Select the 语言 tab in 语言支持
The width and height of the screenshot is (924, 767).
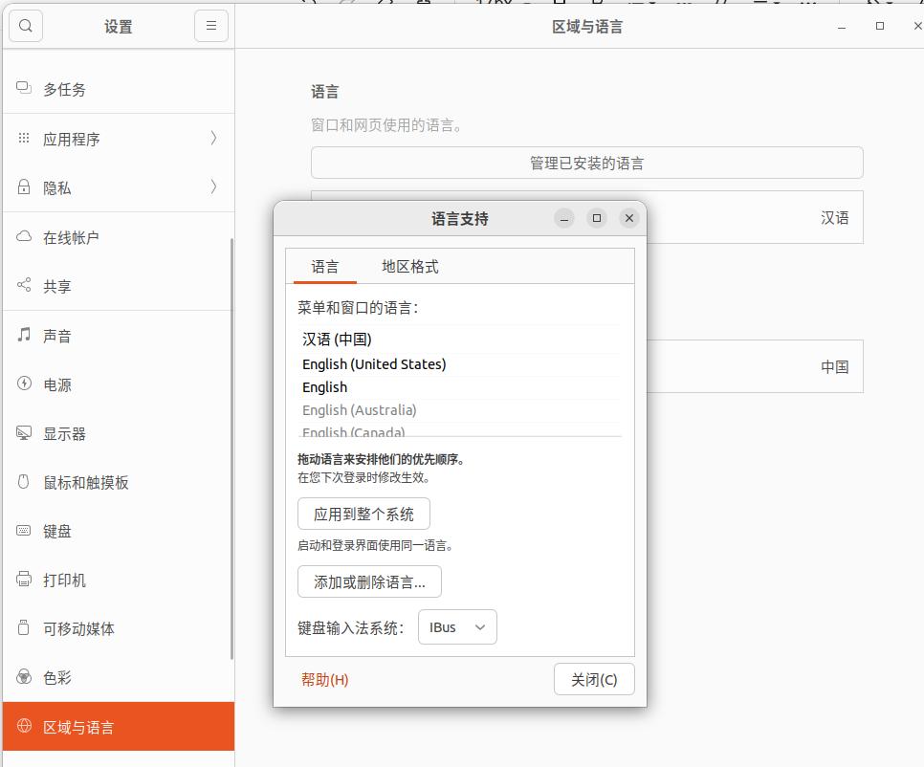pos(323,266)
